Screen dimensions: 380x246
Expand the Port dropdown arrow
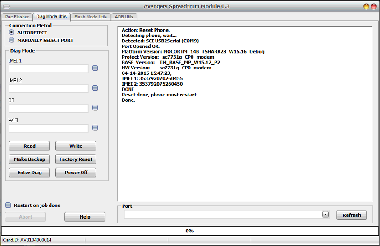325,214
